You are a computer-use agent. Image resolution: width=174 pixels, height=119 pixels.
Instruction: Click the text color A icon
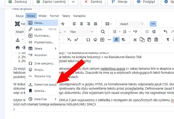tap(18, 40)
